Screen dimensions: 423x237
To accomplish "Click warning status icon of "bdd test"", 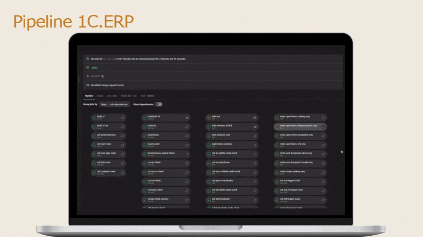I will (209, 118).
